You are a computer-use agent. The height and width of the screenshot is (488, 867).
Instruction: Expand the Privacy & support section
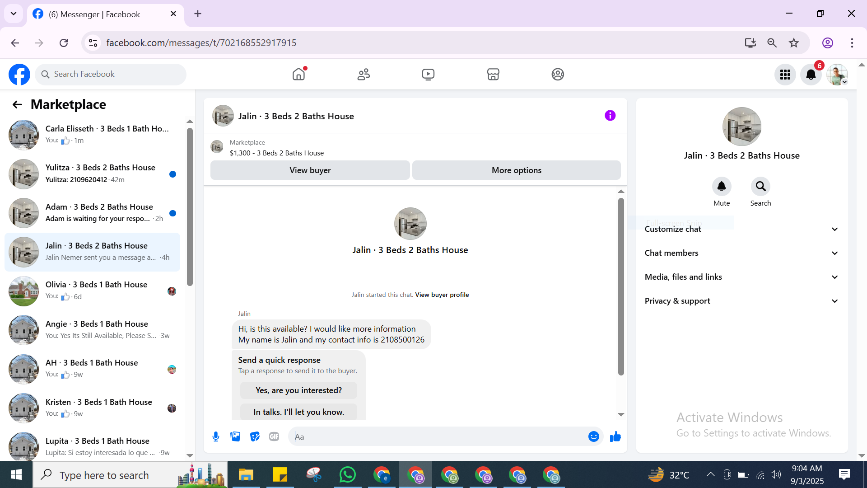(x=741, y=301)
